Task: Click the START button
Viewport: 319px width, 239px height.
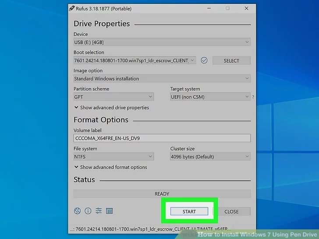Action: click(189, 211)
